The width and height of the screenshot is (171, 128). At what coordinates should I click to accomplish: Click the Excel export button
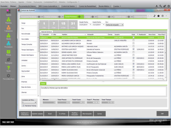coord(50,114)
